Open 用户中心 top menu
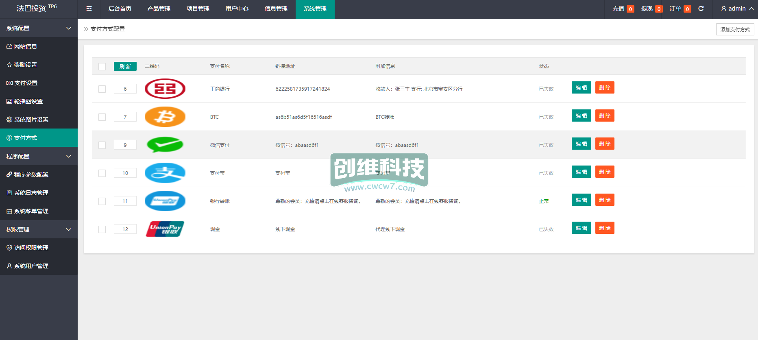 click(237, 9)
